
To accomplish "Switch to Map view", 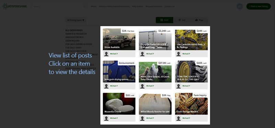I will click(x=199, y=20).
